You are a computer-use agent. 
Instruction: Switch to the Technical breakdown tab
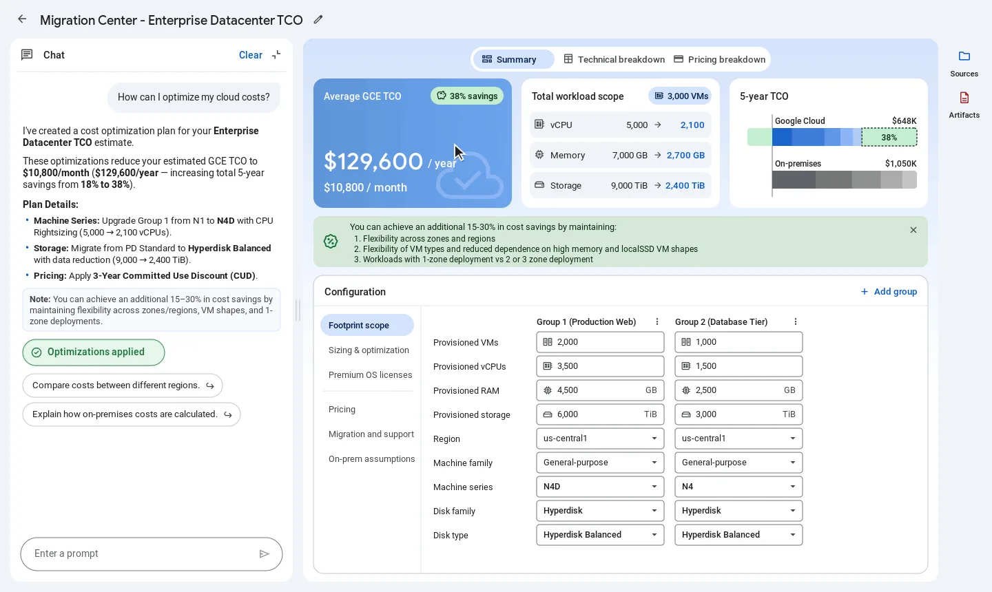(614, 59)
